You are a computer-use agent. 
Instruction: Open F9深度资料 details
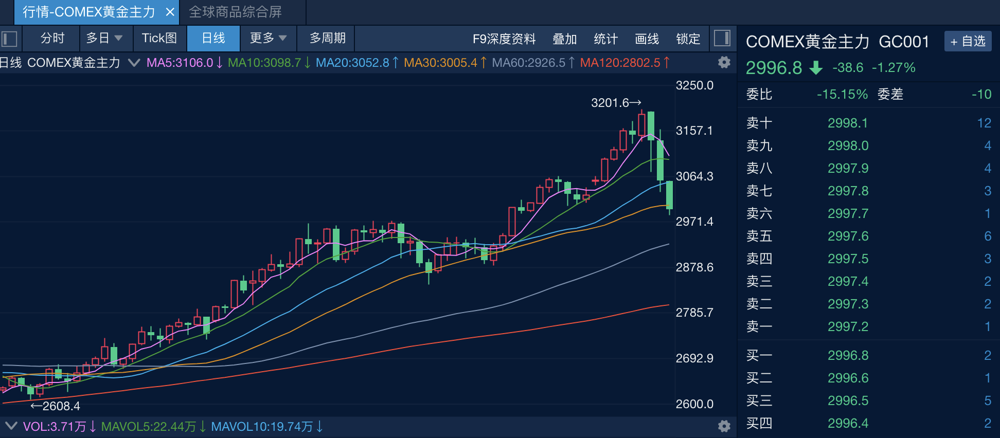tap(504, 39)
